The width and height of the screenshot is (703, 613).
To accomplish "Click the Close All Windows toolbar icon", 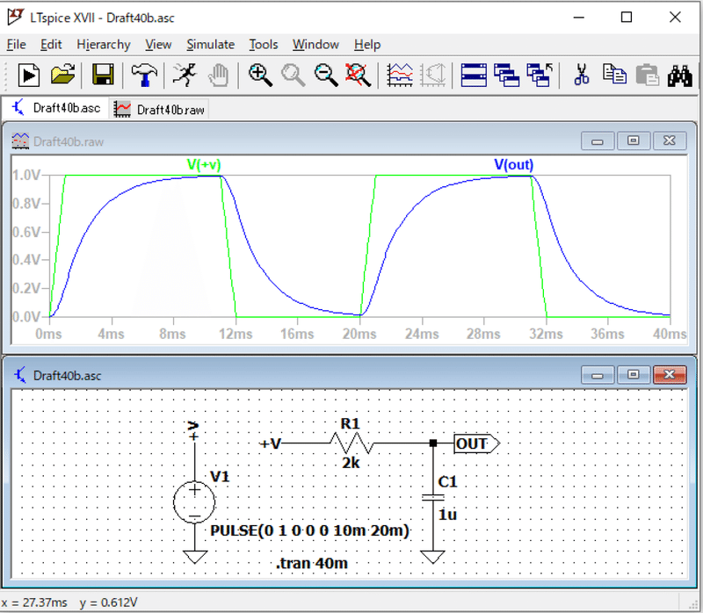I will 540,75.
